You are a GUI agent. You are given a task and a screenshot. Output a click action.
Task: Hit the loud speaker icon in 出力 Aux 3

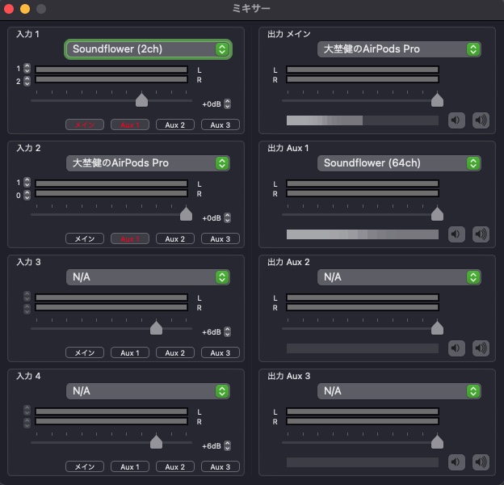481,462
